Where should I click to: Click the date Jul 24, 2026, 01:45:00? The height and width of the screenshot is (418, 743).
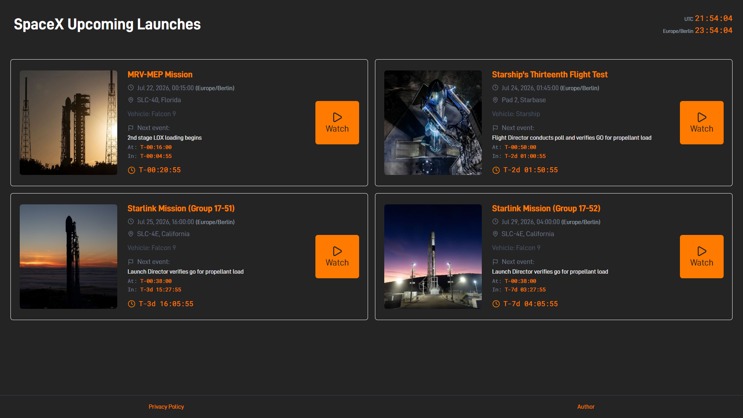point(530,88)
